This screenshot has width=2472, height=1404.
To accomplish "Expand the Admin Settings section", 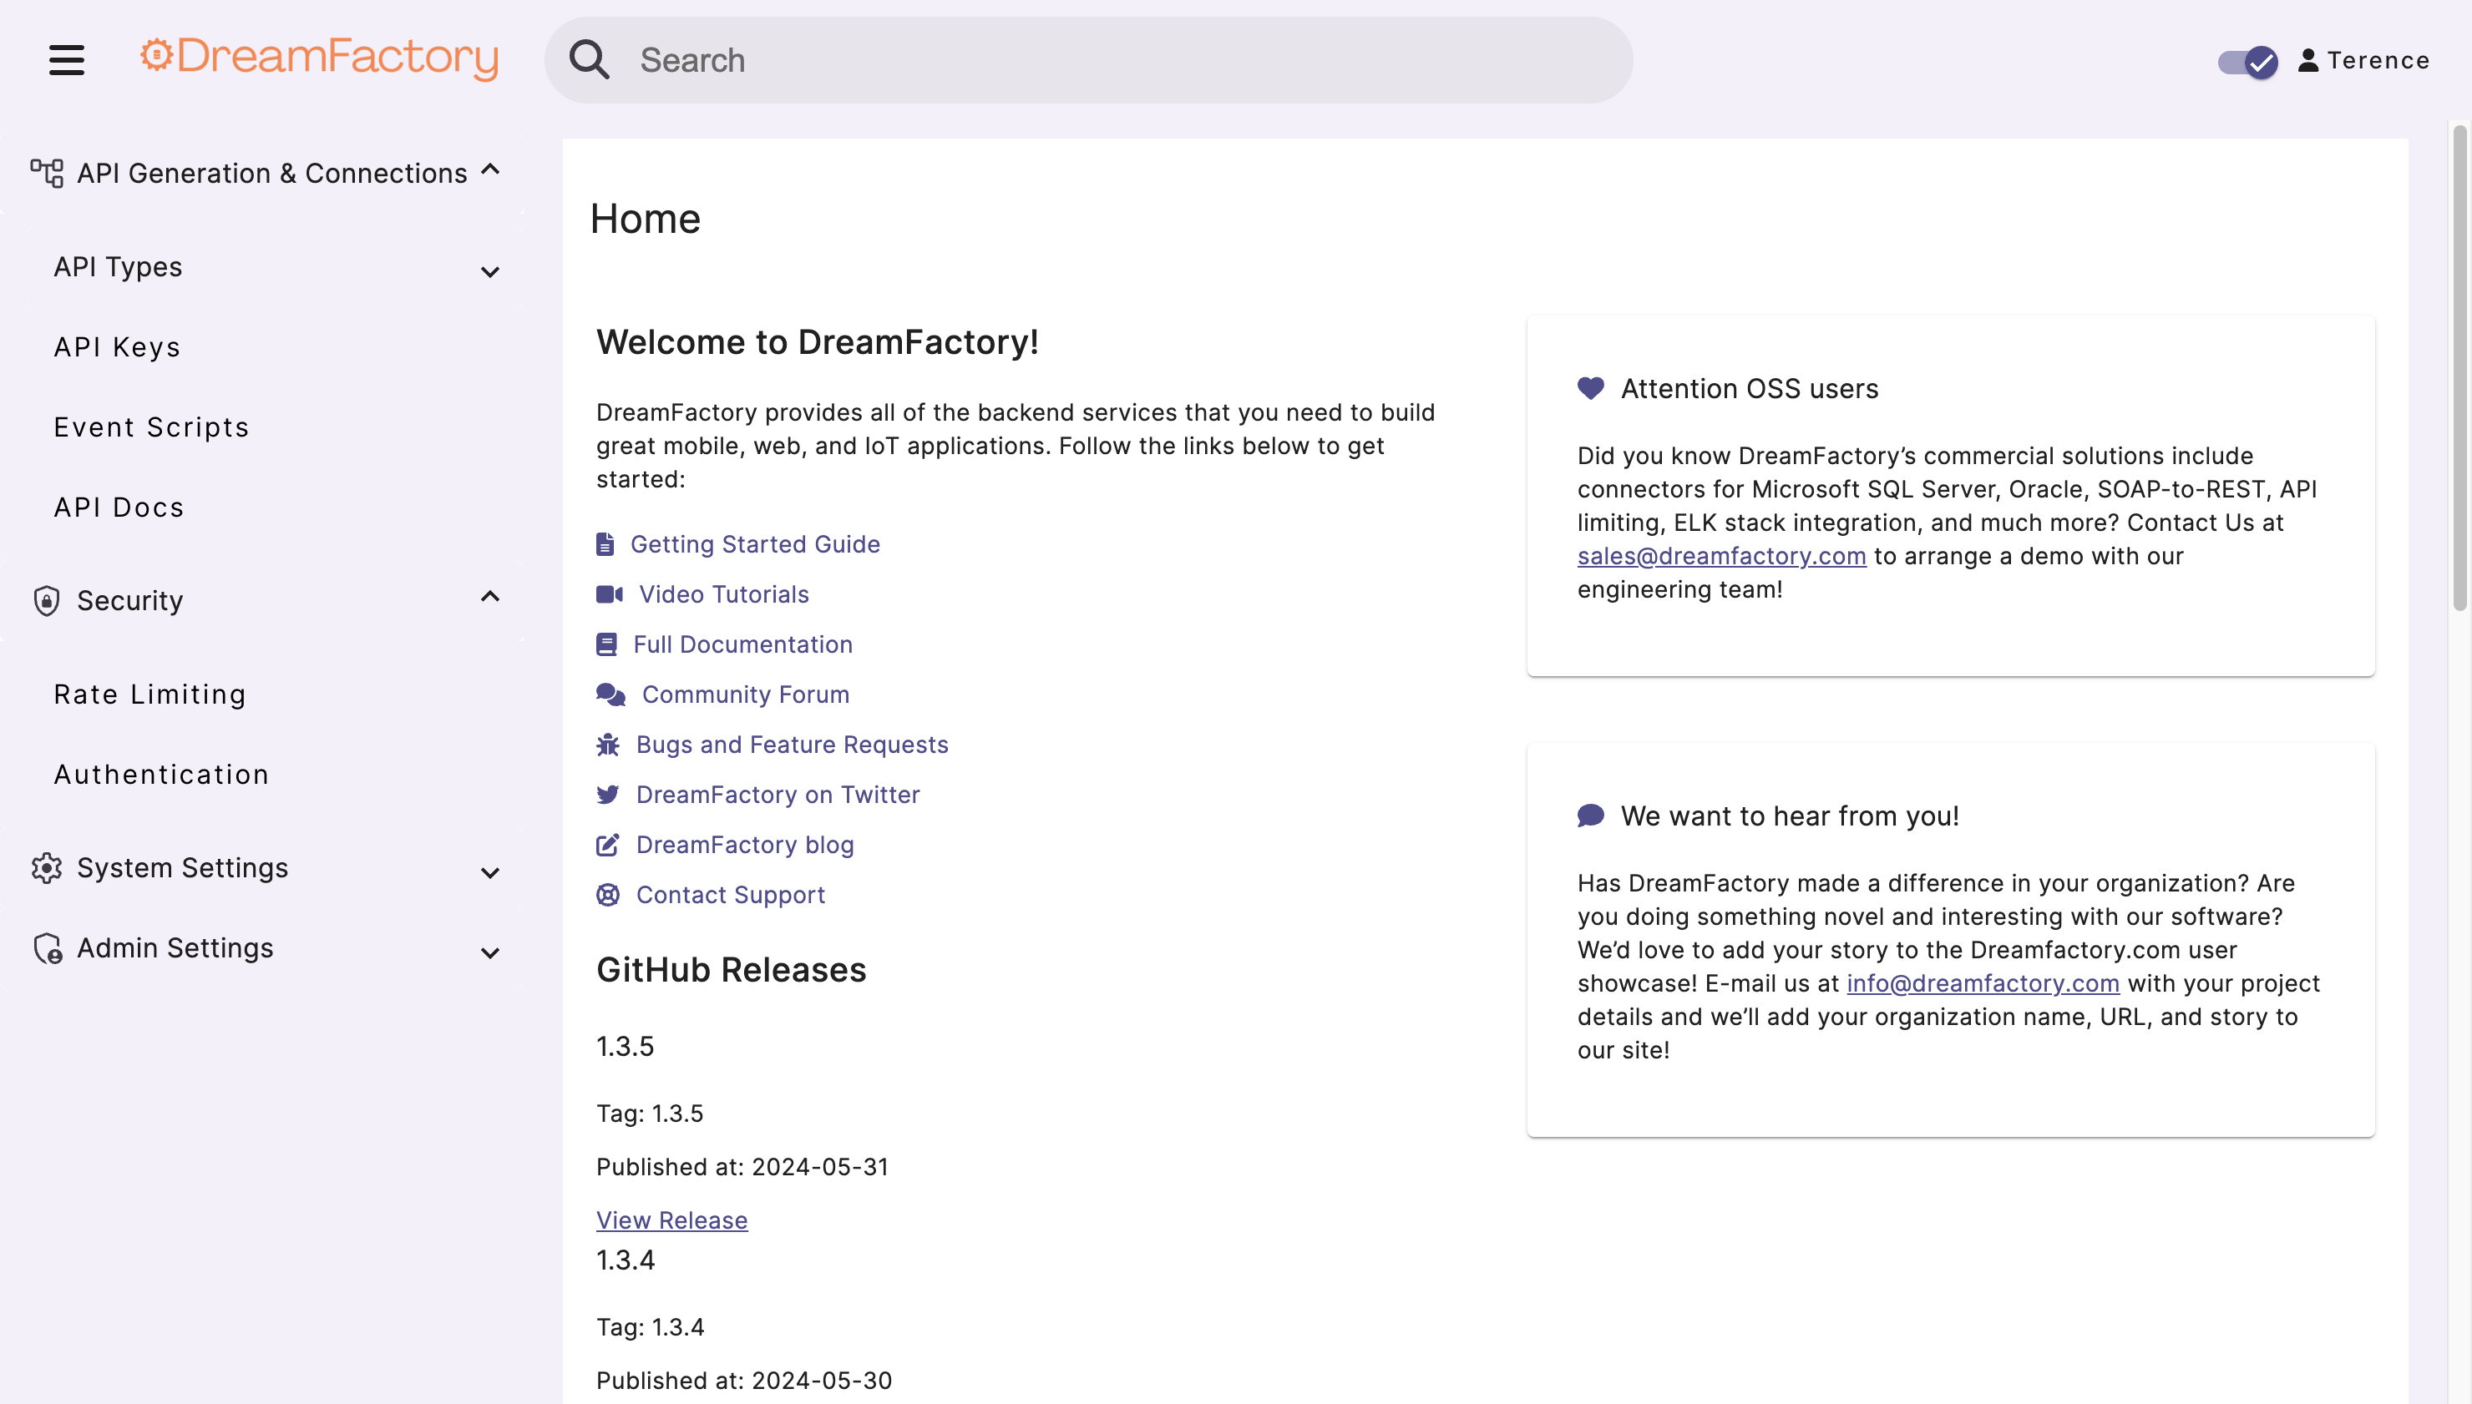I will click(490, 952).
